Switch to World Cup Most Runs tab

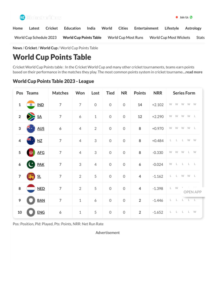click(125, 38)
